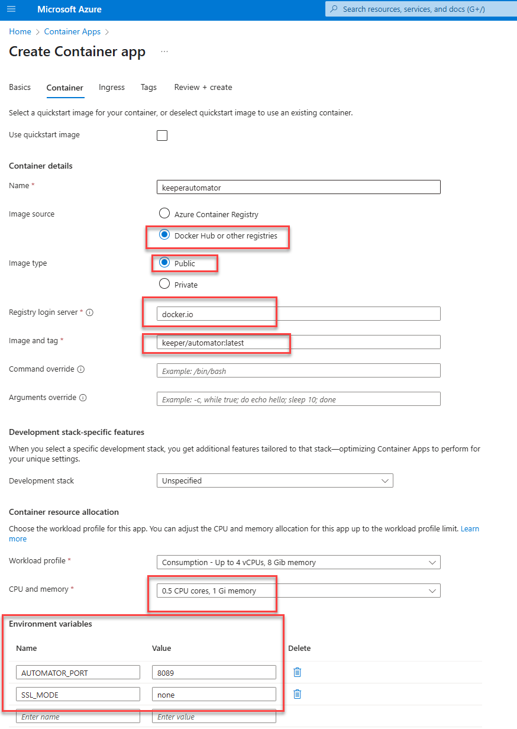
Task: Click the search magnifier icon
Action: click(x=334, y=9)
